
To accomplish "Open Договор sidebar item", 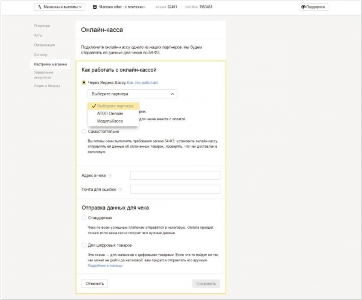I will click(x=40, y=55).
